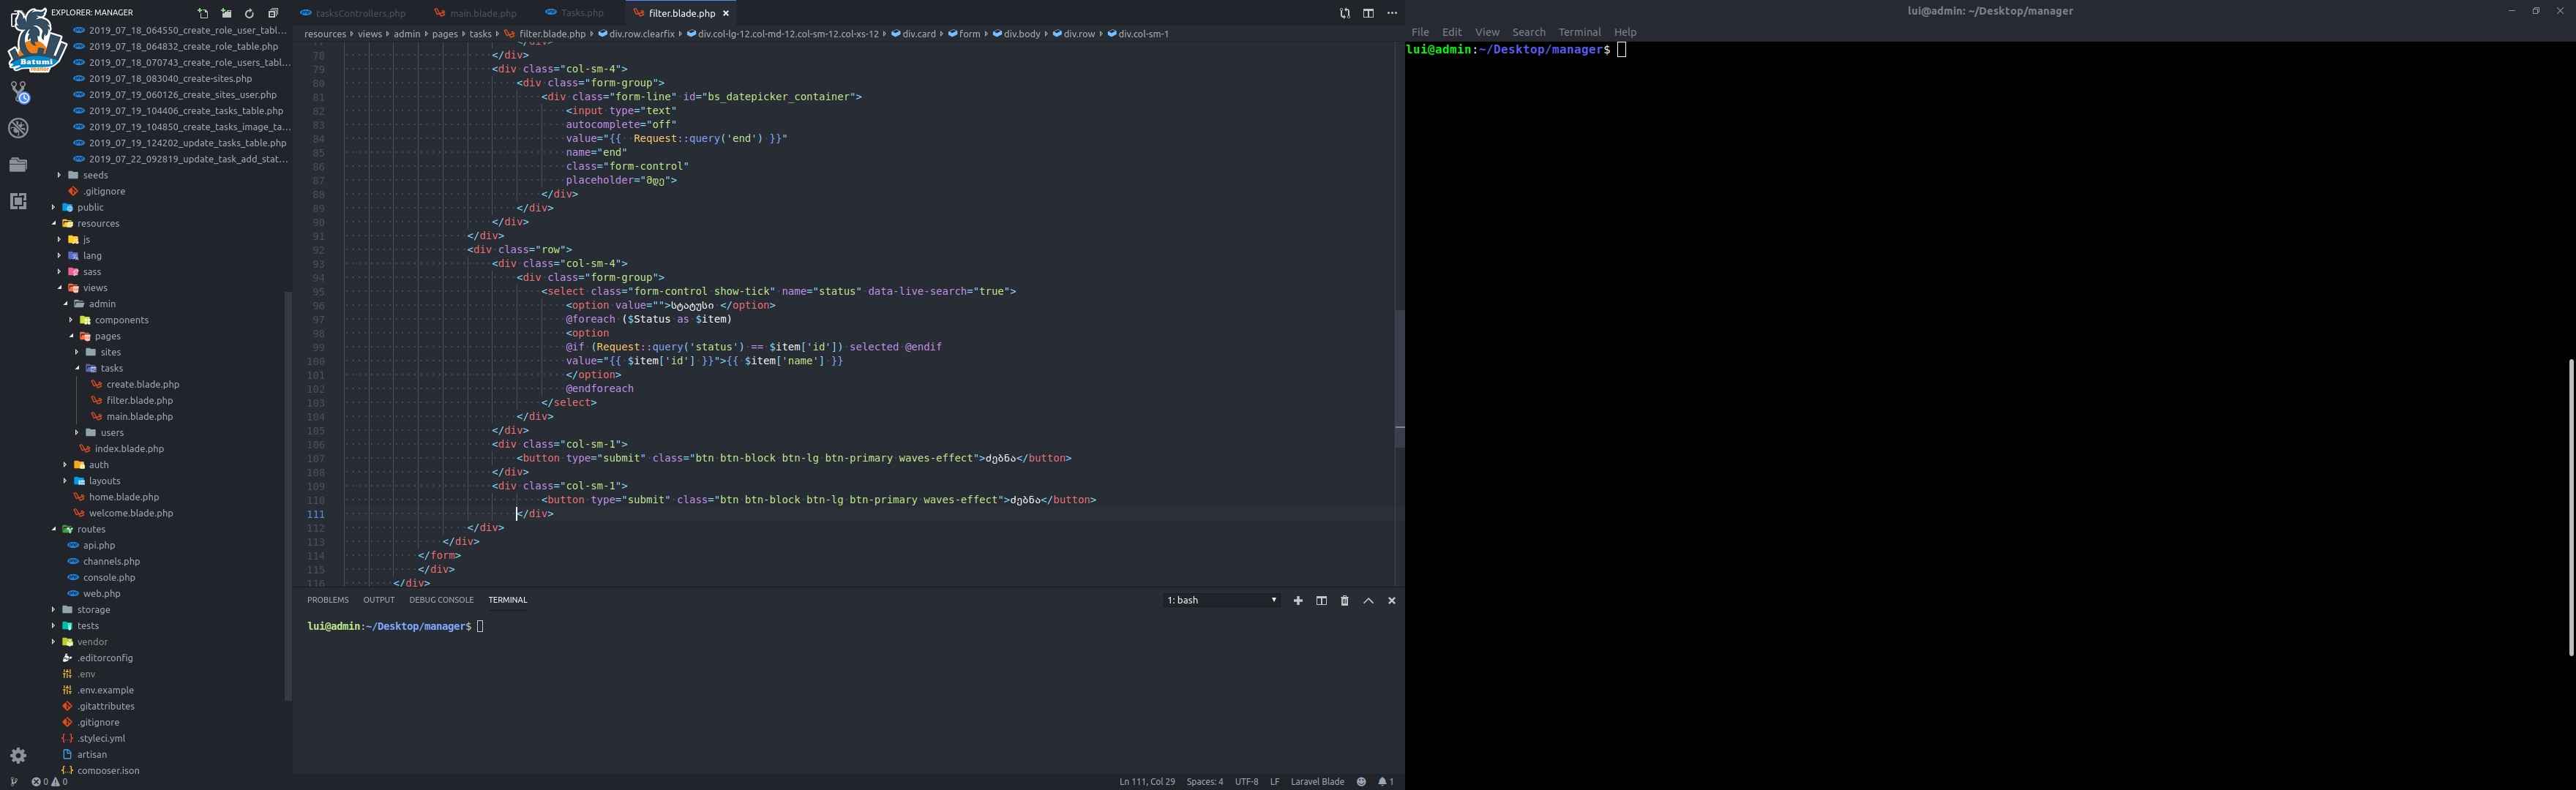This screenshot has height=790, width=2576.
Task: Go to line via Ln 111, Col 29
Action: click(x=1146, y=782)
